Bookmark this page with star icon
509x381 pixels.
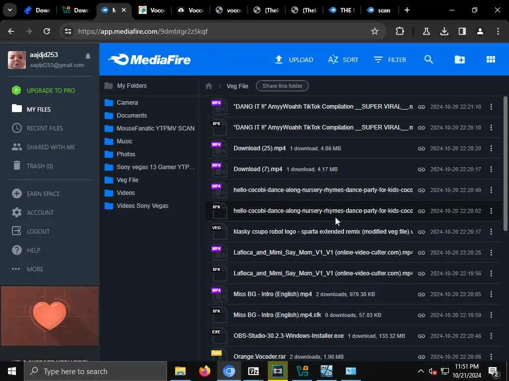[x=375, y=31]
